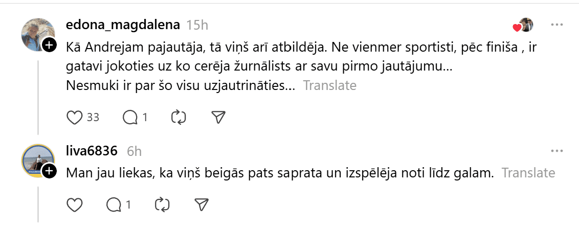Open the liked-by avatar with heart
Viewport: 579px width, 228px height.
524,25
